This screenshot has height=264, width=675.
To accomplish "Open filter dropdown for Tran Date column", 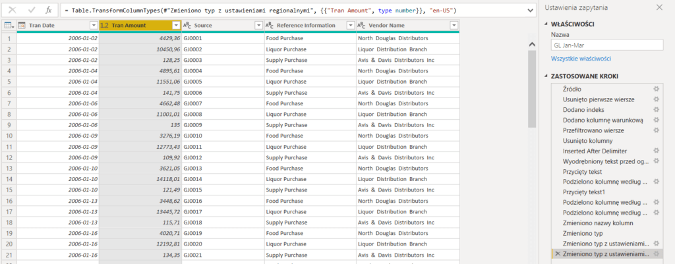I will pyautogui.click(x=93, y=25).
